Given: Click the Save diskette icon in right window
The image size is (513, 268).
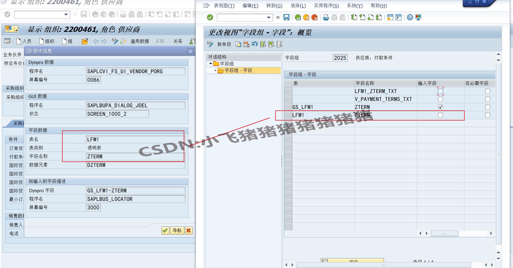Looking at the screenshot, I should pyautogui.click(x=286, y=18).
